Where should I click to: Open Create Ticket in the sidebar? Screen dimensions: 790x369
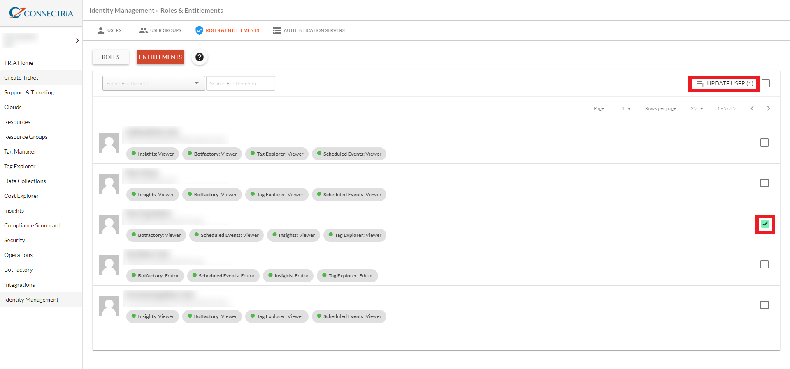(41, 78)
